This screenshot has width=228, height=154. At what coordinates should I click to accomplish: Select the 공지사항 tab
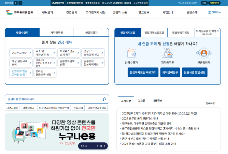point(126,101)
